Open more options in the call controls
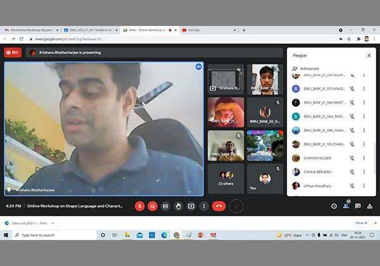The height and width of the screenshot is (266, 380). [x=204, y=206]
